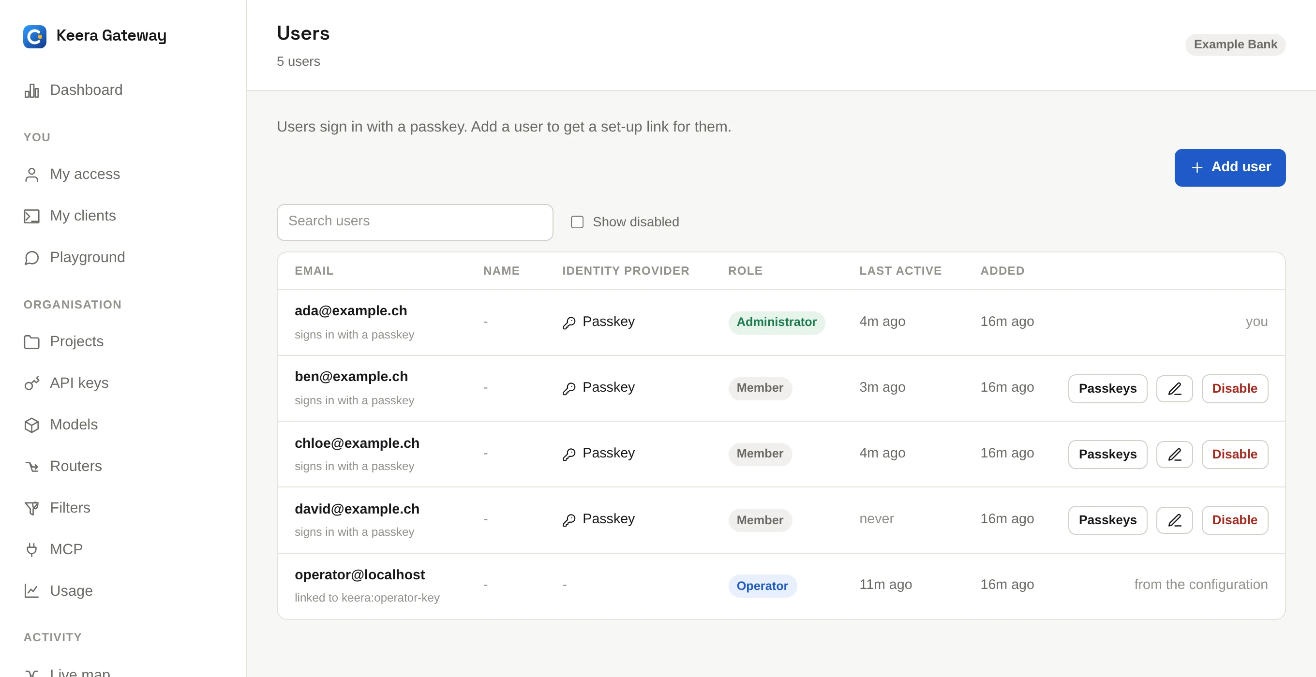
Task: Click the Playground chat bubble icon
Action: (x=31, y=257)
